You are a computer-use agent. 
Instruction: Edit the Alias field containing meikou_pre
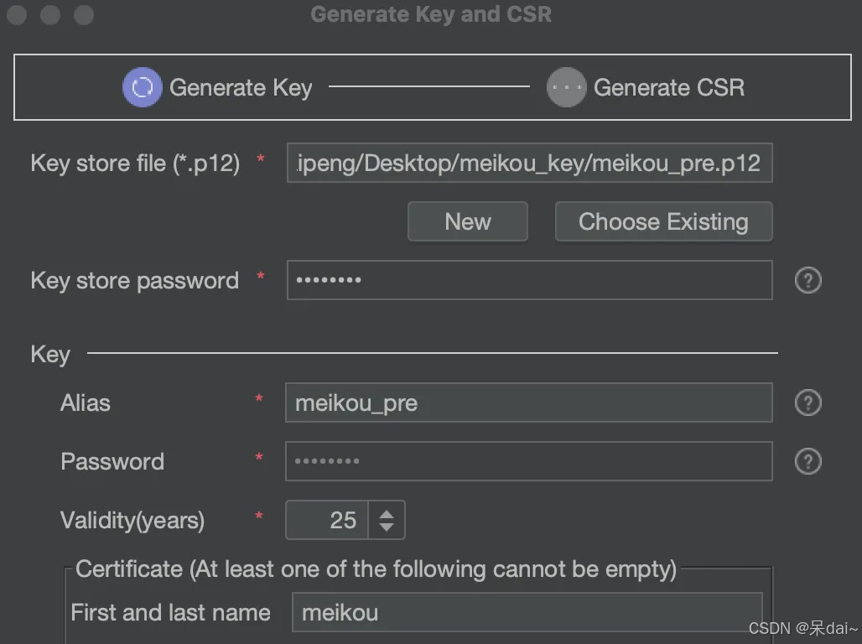[528, 403]
